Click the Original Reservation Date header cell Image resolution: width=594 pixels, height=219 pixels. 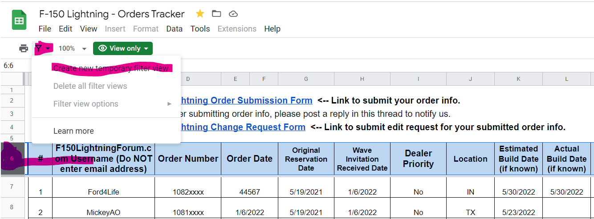tap(306, 159)
